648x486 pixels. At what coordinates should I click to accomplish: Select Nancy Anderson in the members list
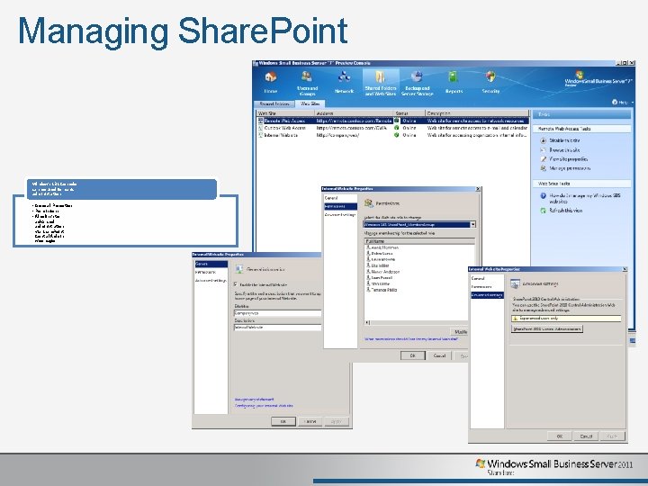pyautogui.click(x=385, y=272)
